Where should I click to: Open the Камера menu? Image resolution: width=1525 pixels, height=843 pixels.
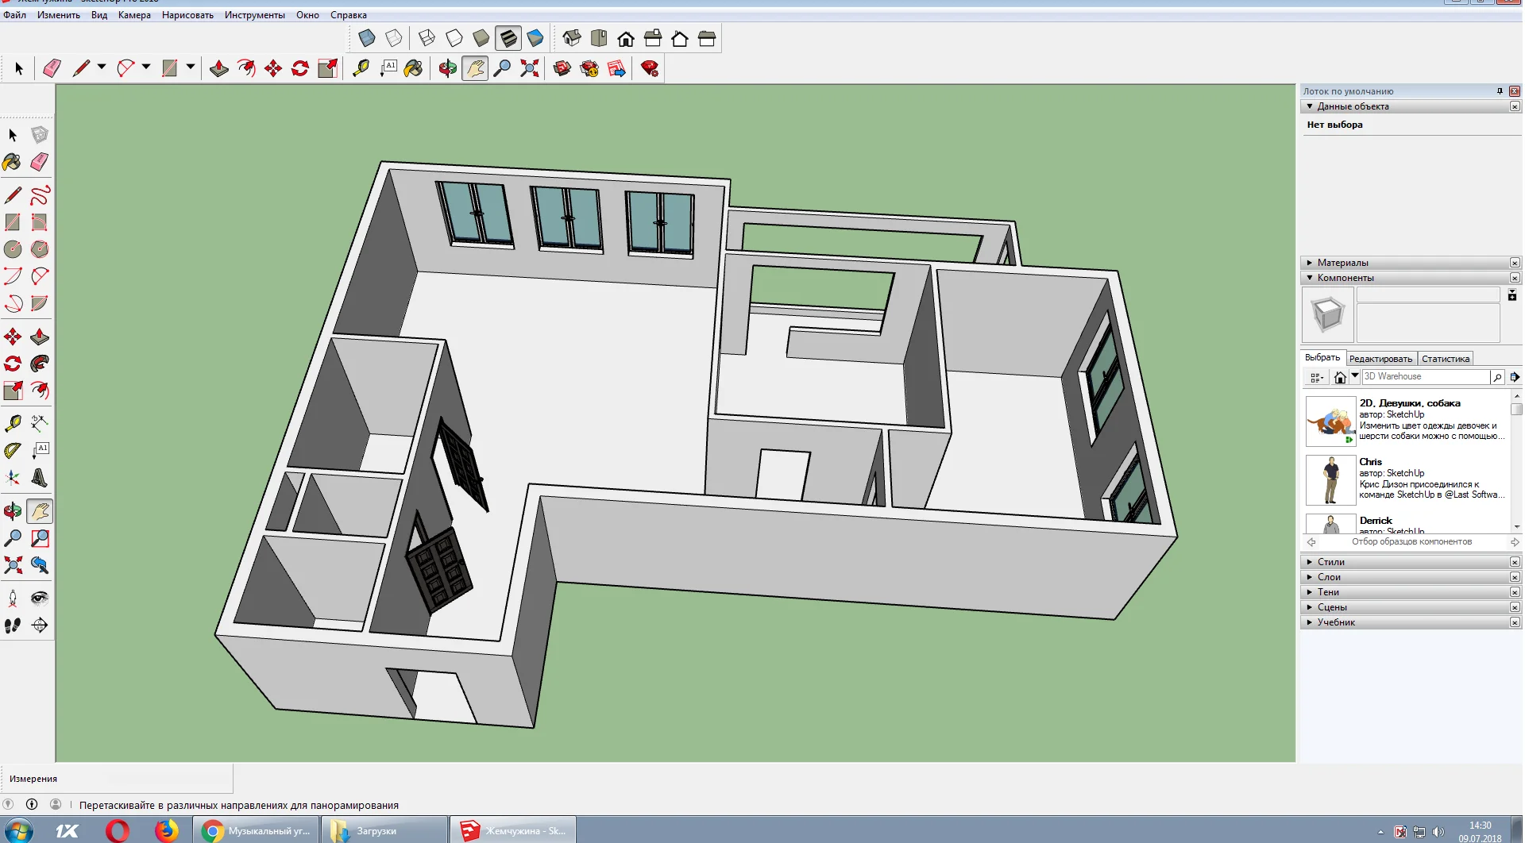(x=134, y=15)
